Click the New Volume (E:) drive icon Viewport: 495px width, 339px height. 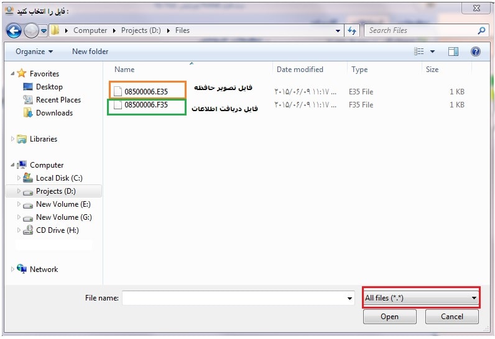point(28,205)
